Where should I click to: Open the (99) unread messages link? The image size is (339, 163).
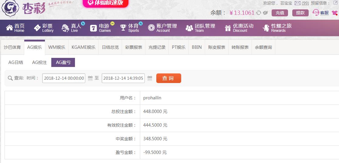click(305, 3)
